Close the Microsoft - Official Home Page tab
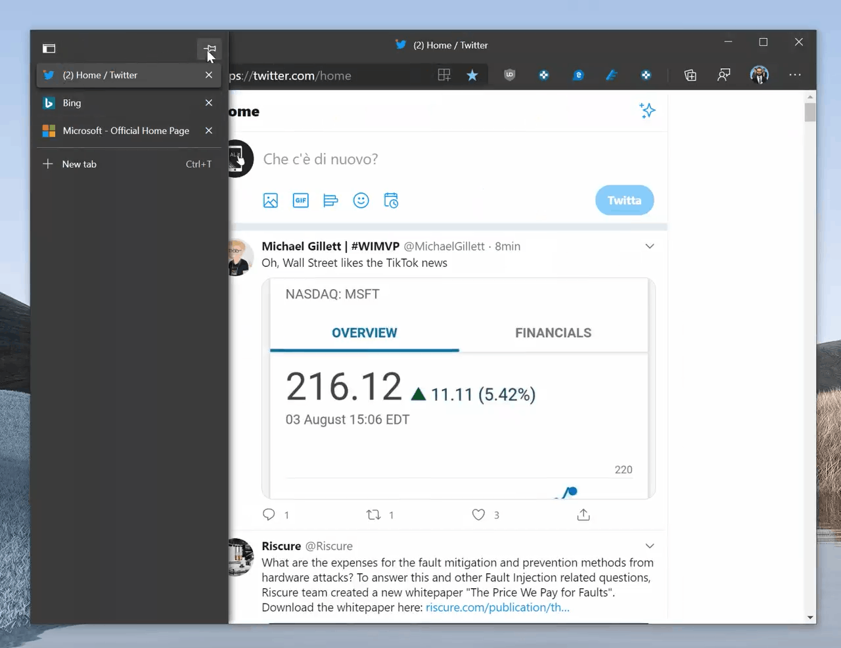Screen dimensions: 841x648 coord(209,131)
